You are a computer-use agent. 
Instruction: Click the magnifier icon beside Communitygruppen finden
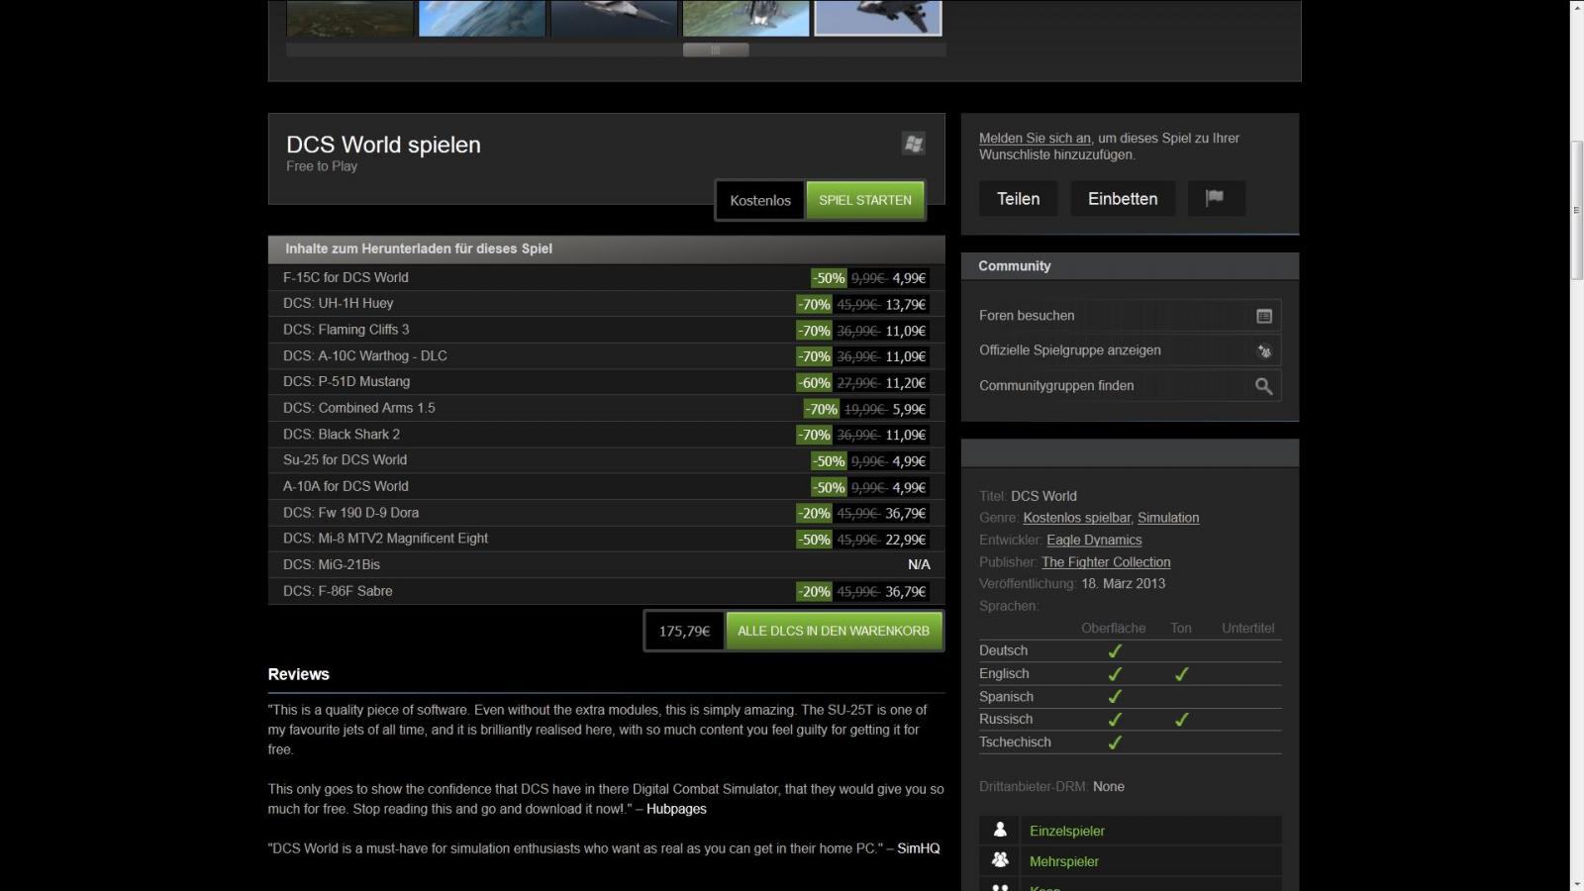tap(1264, 386)
